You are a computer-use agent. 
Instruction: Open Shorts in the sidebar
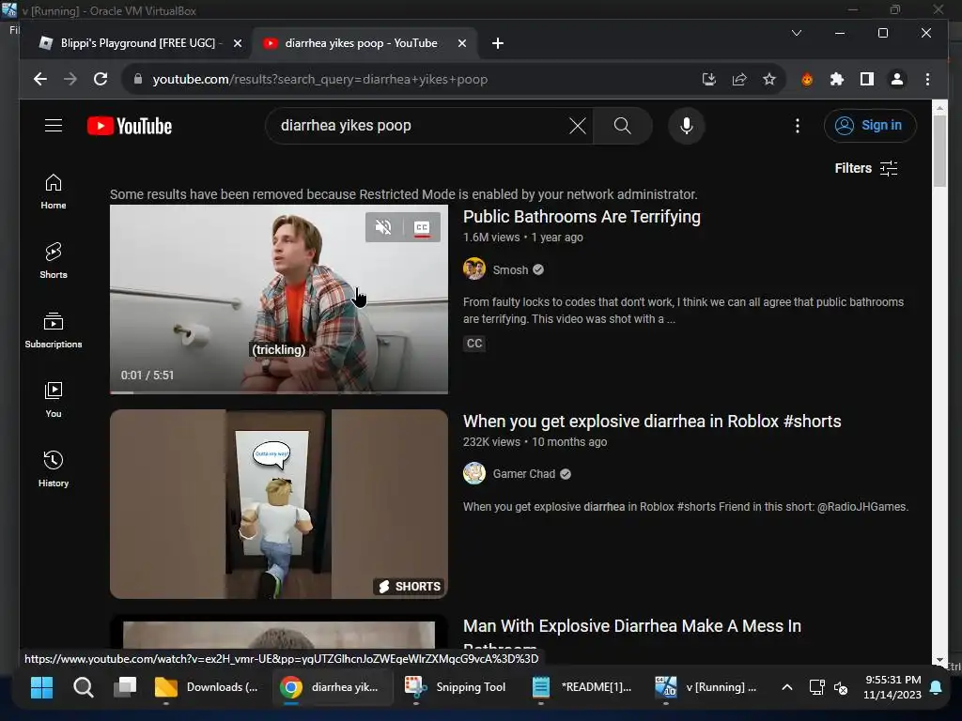[54, 261]
